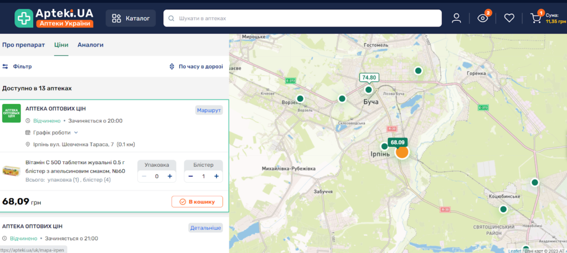This screenshot has width=567, height=253.
Task: Open recently viewed eye icon
Action: pos(483,18)
